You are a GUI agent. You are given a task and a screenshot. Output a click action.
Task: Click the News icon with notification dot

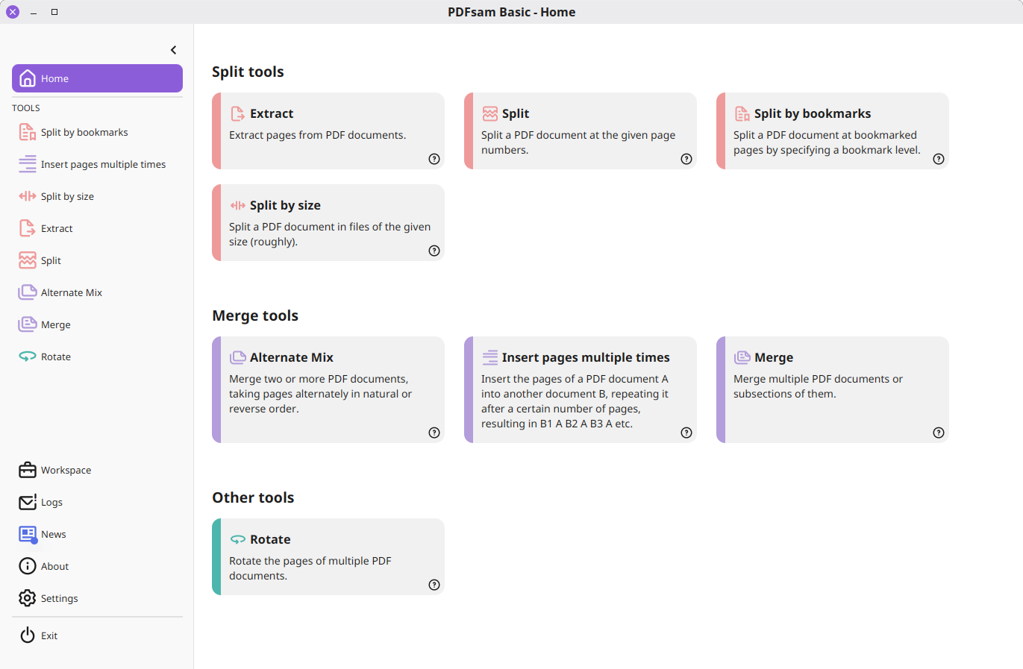tap(28, 534)
